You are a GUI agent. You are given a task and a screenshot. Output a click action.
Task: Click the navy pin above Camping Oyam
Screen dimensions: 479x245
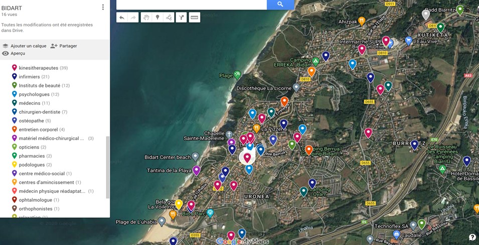point(312,183)
